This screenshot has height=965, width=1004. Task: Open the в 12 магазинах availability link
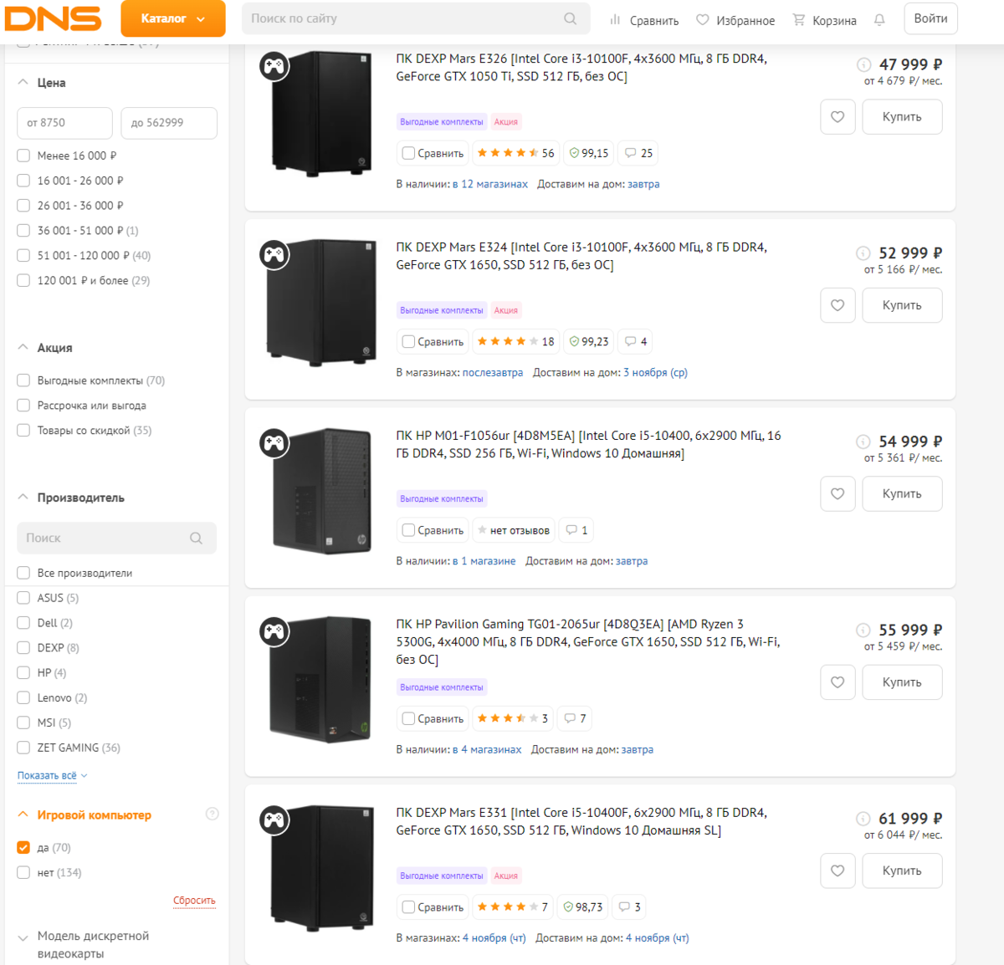tap(490, 184)
